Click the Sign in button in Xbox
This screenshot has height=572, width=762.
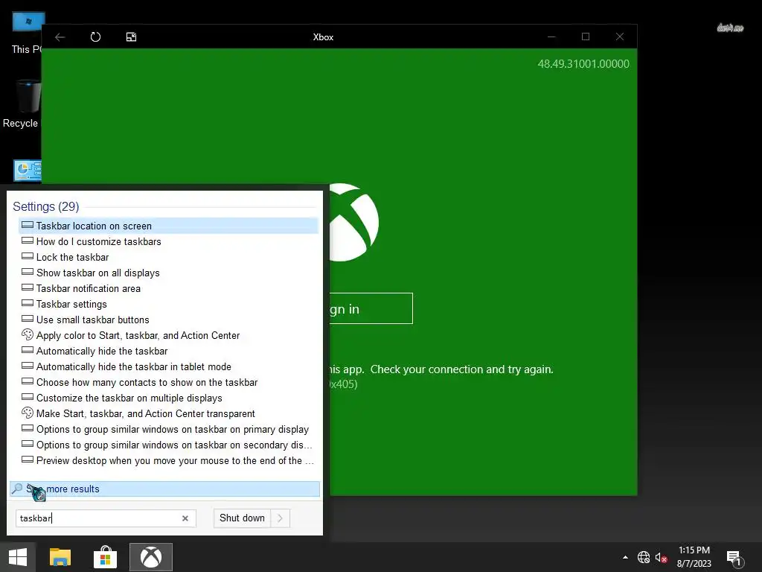(x=371, y=308)
